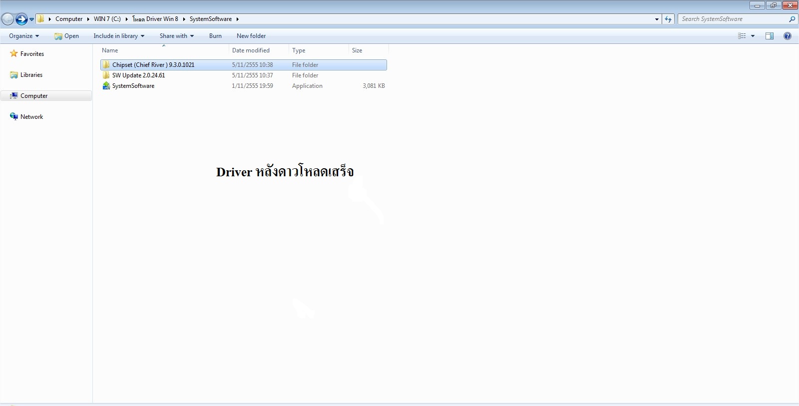The height and width of the screenshot is (406, 799).
Task: Click the search magnifier icon
Action: click(792, 19)
